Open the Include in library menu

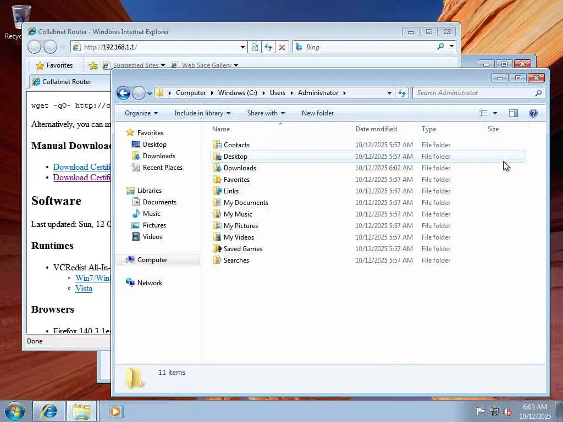tap(202, 113)
